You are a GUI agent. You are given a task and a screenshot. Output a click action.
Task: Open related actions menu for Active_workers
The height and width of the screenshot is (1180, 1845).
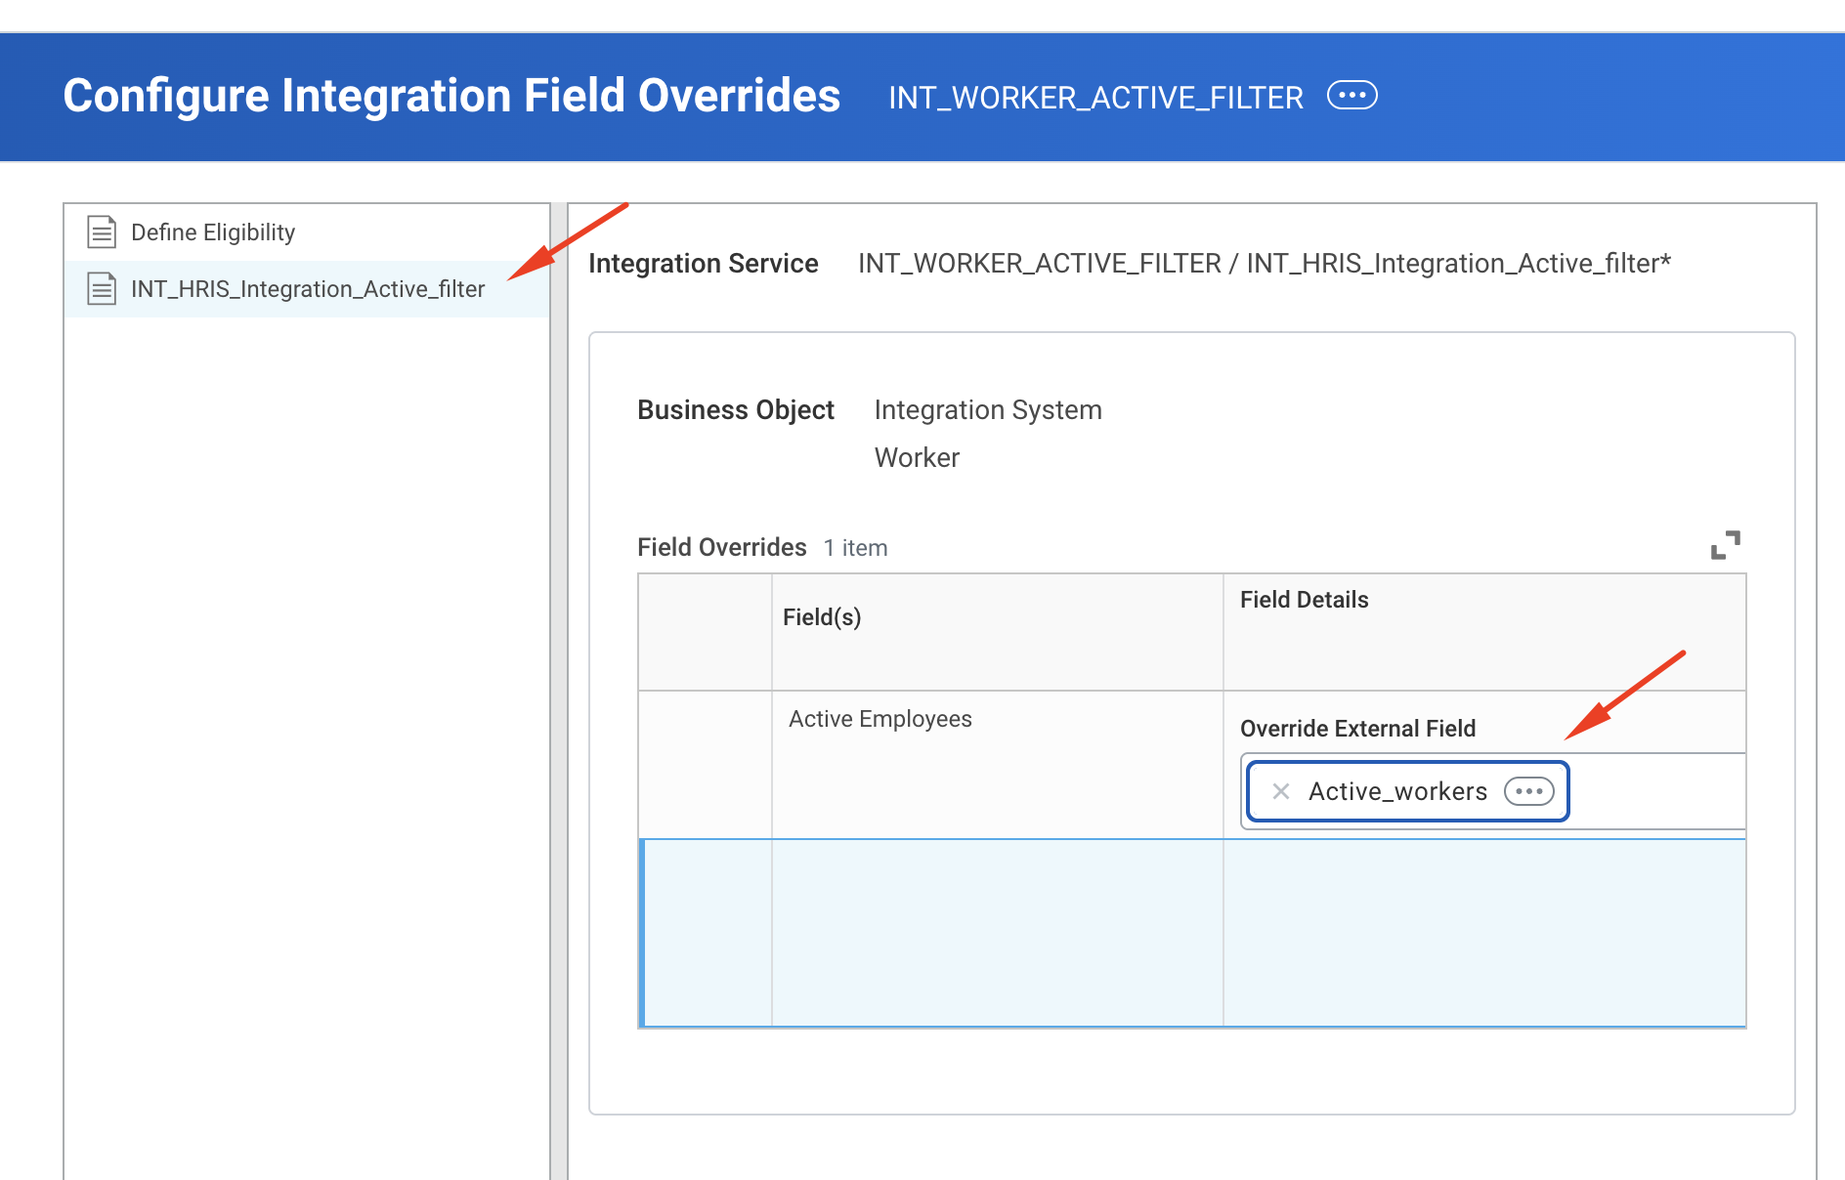(x=1528, y=791)
